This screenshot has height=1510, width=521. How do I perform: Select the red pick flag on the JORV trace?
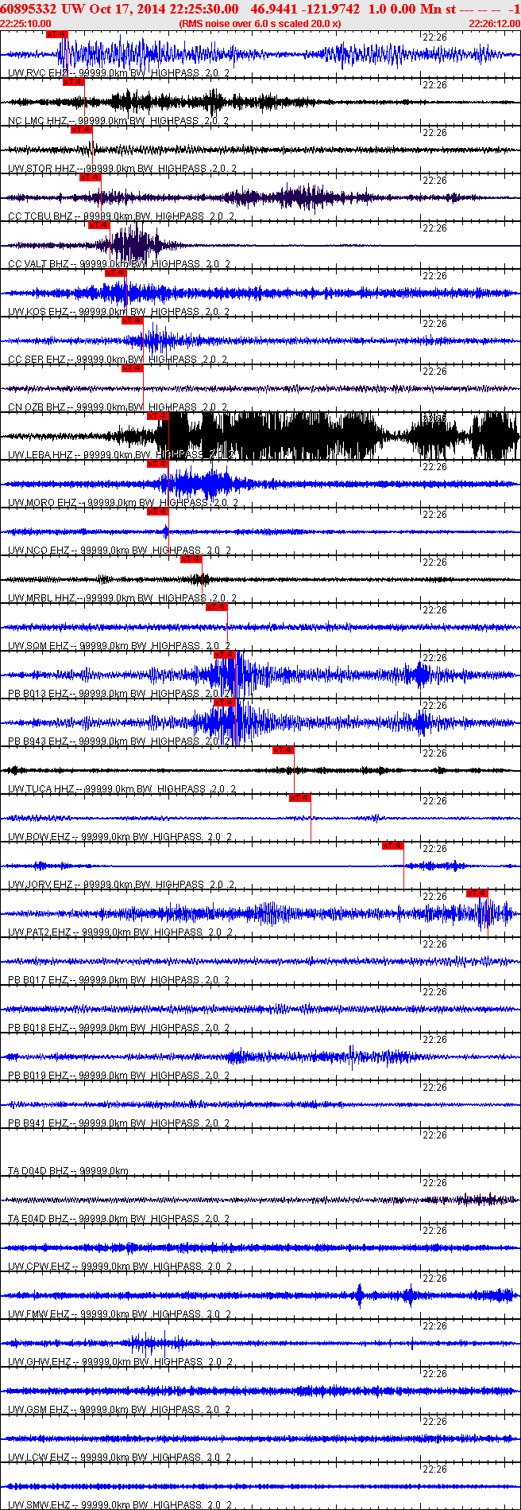(393, 846)
